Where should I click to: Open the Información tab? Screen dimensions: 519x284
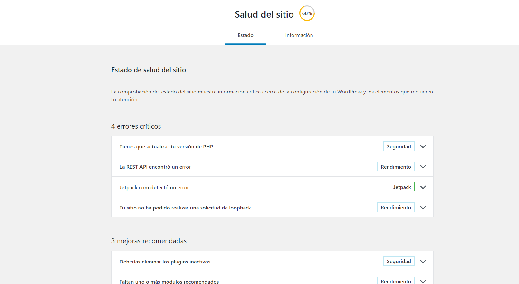click(x=299, y=35)
